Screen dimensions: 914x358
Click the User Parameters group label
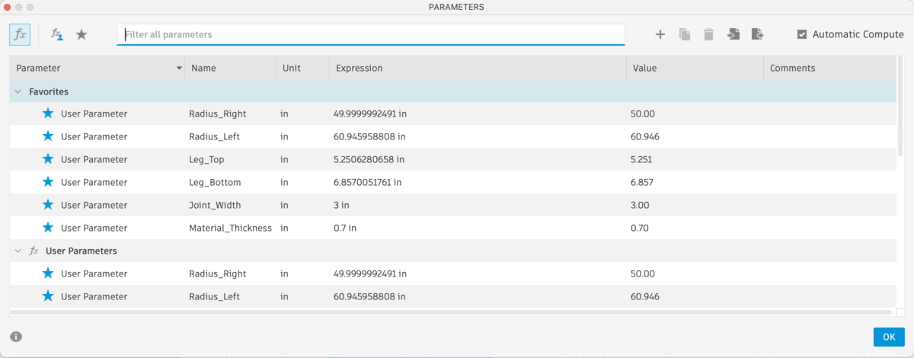coord(81,251)
